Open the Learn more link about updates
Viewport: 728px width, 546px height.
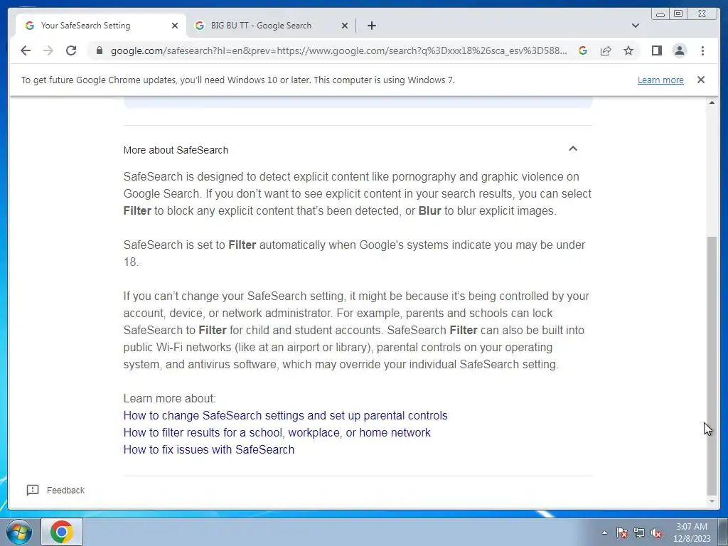click(660, 80)
